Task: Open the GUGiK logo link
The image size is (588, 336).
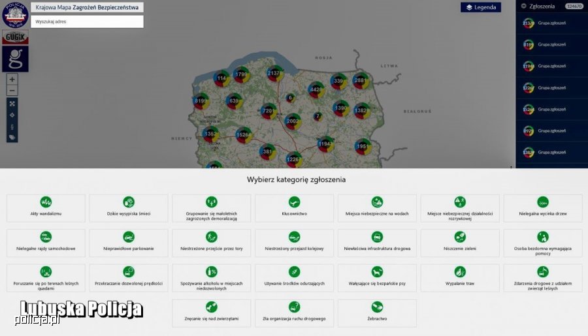Action: click(14, 38)
